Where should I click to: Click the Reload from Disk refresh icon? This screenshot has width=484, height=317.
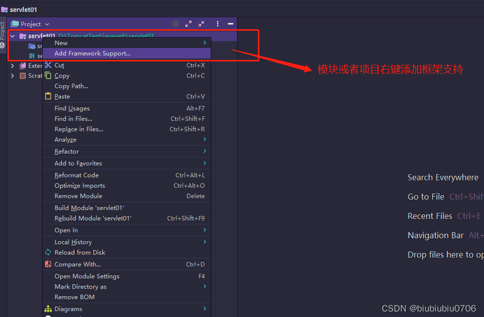(48, 253)
